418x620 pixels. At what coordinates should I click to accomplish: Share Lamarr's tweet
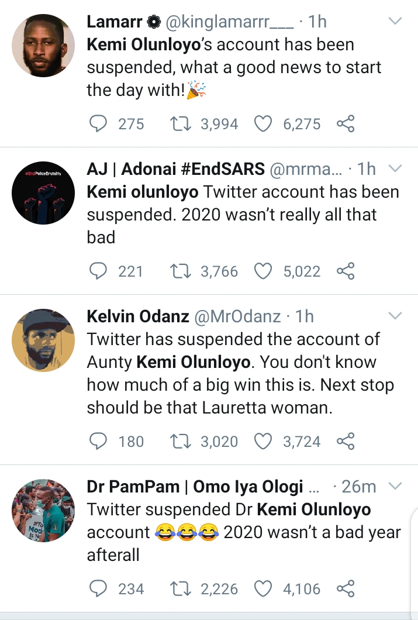pos(346,123)
